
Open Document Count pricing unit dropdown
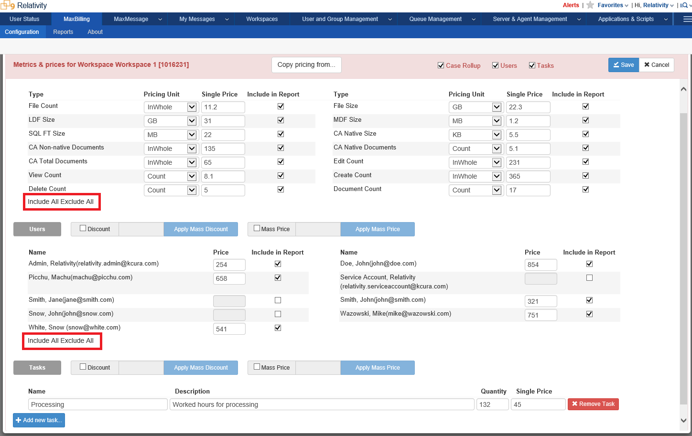click(476, 191)
